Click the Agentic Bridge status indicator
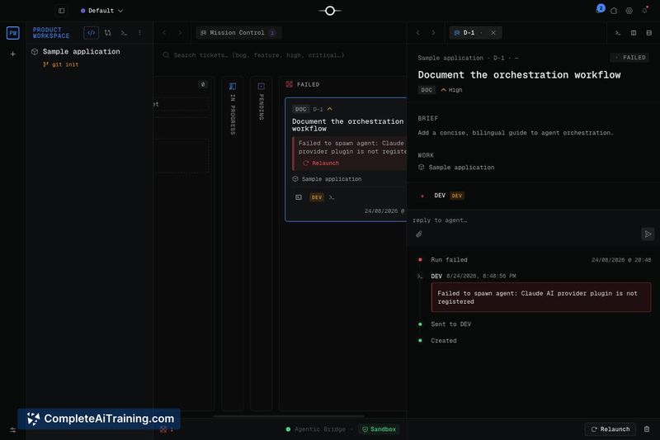Image resolution: width=660 pixels, height=440 pixels. pyautogui.click(x=316, y=429)
